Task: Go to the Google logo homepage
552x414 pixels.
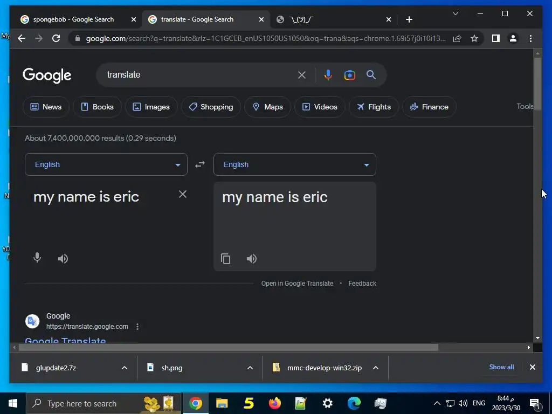Action: click(x=47, y=75)
